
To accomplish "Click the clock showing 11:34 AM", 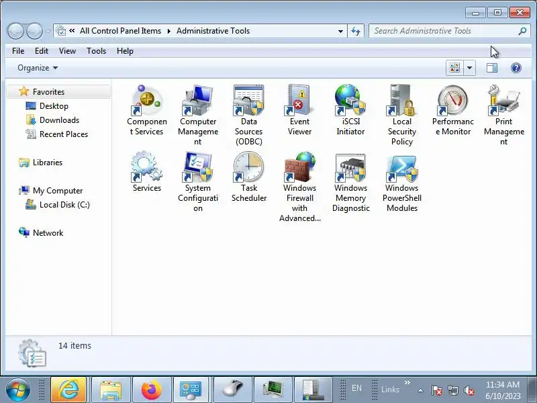I will 502,385.
